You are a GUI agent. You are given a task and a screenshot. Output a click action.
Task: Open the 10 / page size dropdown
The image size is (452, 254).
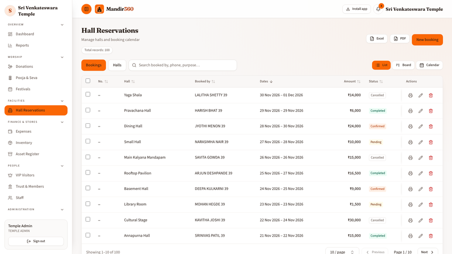pos(342,252)
